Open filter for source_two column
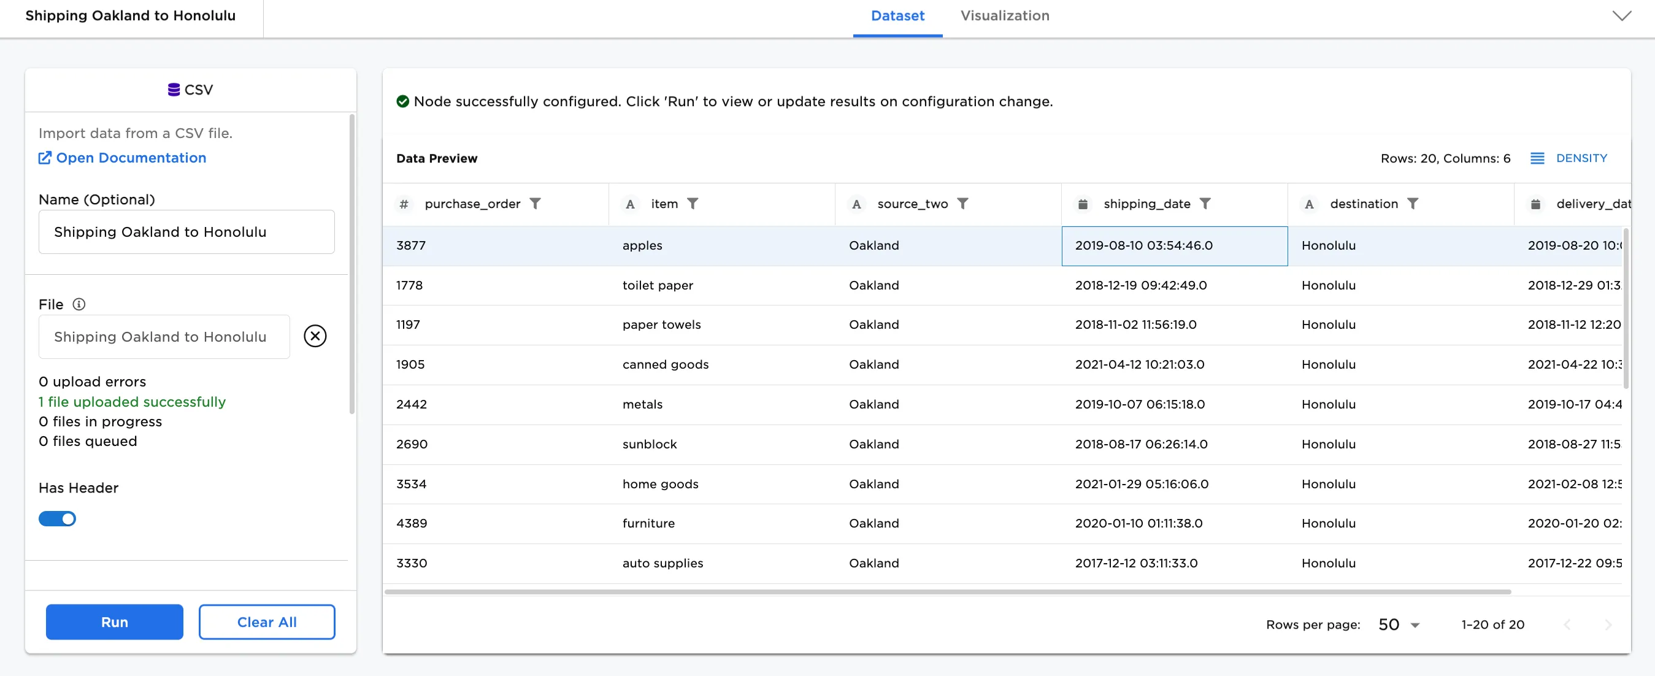1655x676 pixels. click(x=962, y=204)
